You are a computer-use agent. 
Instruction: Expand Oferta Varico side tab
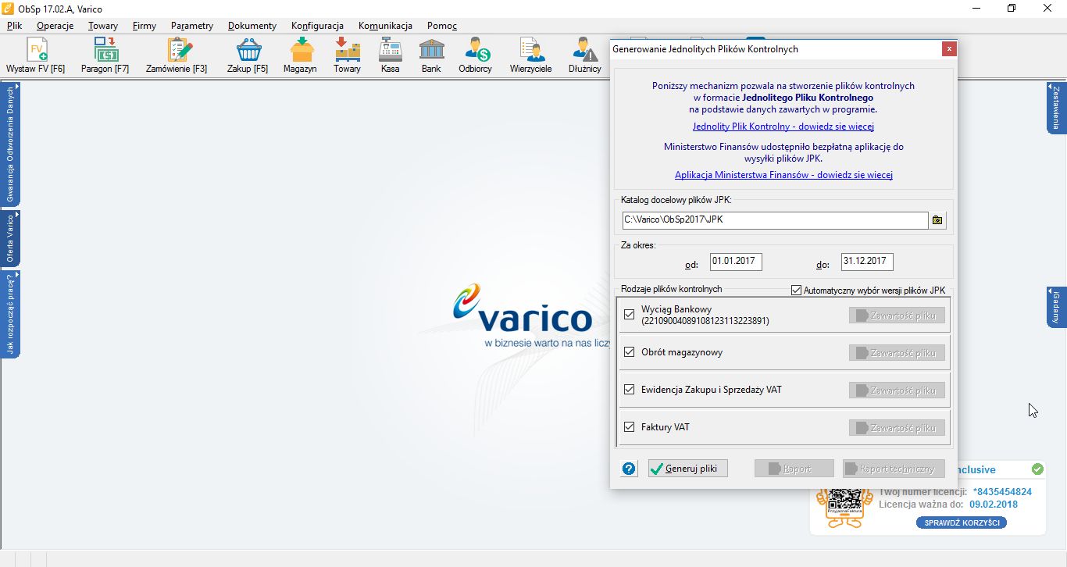coord(10,239)
